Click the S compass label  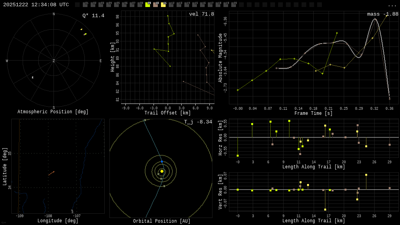[54, 108]
